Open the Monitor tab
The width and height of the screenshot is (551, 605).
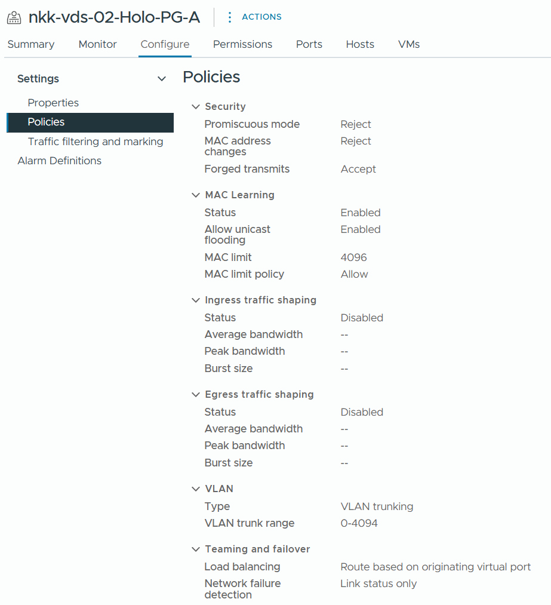click(x=98, y=44)
